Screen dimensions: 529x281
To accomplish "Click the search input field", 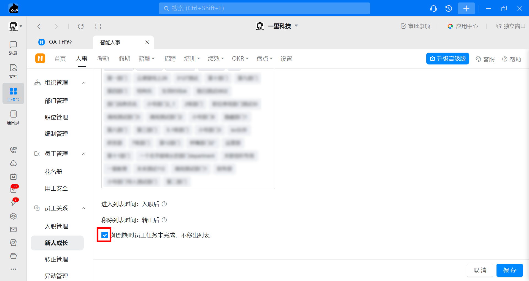I will click(264, 8).
